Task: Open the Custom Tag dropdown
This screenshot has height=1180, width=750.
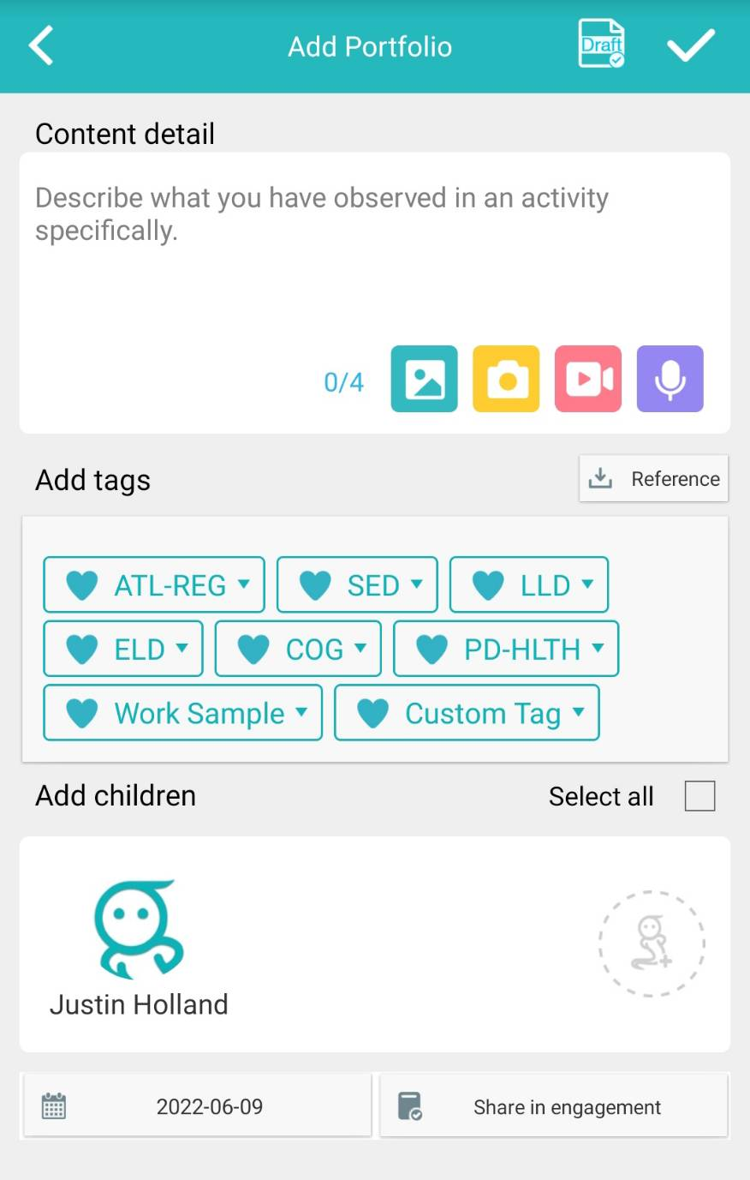Action: coord(467,713)
